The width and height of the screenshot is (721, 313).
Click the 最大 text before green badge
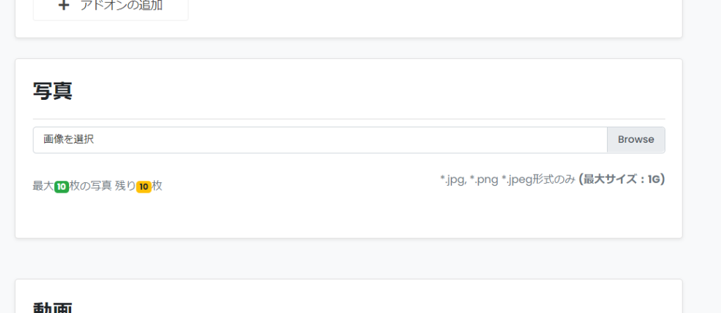click(x=44, y=186)
